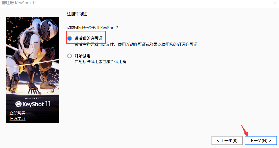Click the KeyShot swirl logo icon

click(18, 104)
